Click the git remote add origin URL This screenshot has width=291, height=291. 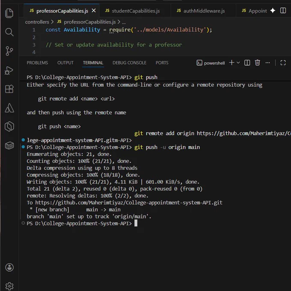[243, 133]
